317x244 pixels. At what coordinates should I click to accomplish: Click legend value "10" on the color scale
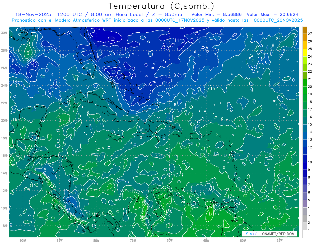(310, 162)
